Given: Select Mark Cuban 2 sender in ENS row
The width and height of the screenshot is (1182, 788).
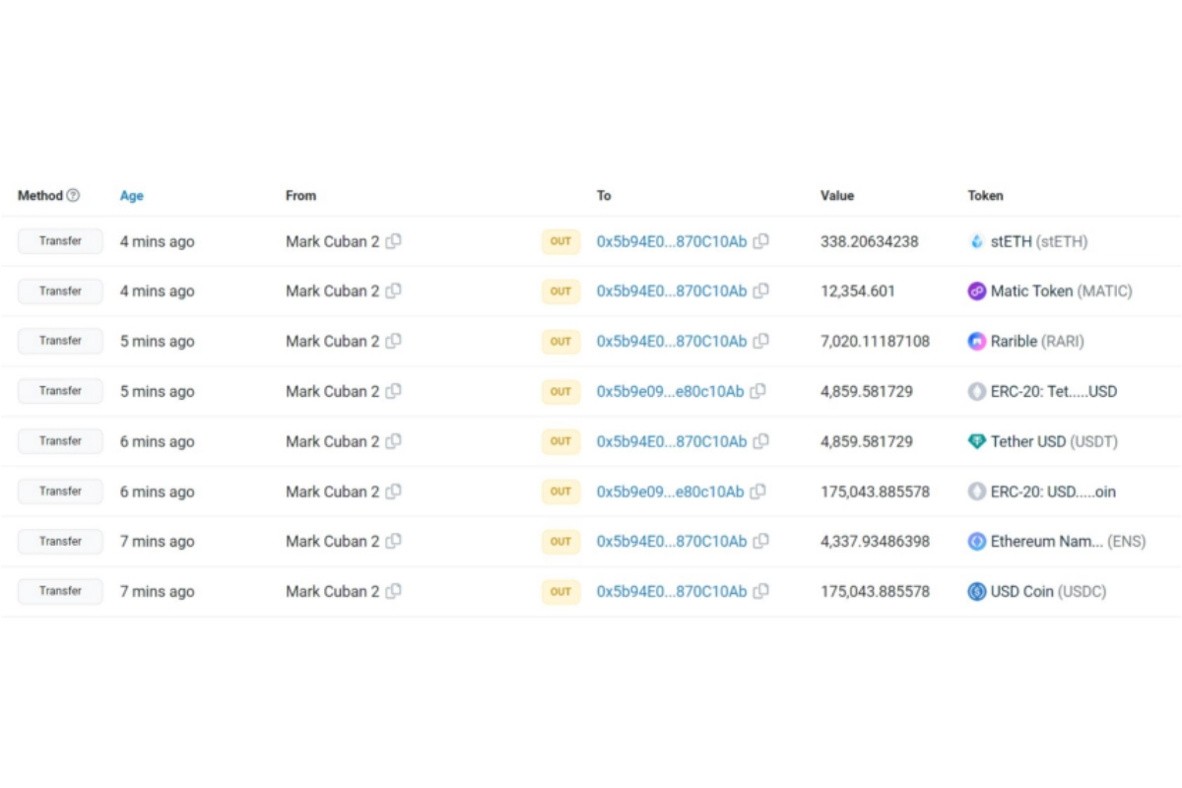Looking at the screenshot, I should pyautogui.click(x=332, y=541).
